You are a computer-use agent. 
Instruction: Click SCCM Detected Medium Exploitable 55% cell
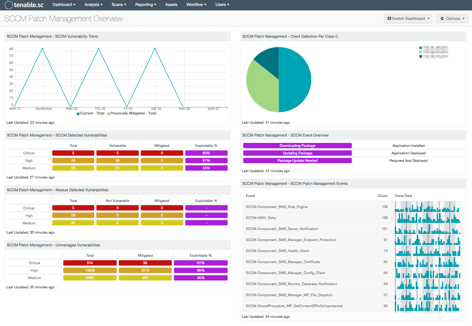coord(206,168)
